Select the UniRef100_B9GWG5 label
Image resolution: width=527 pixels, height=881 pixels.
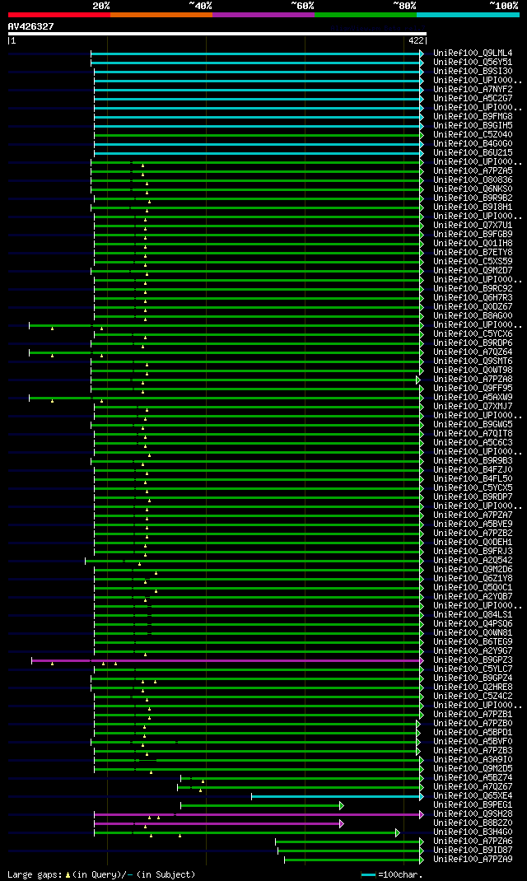pyautogui.click(x=473, y=425)
